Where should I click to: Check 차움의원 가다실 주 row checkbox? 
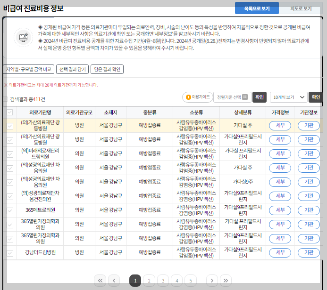tap(10, 168)
